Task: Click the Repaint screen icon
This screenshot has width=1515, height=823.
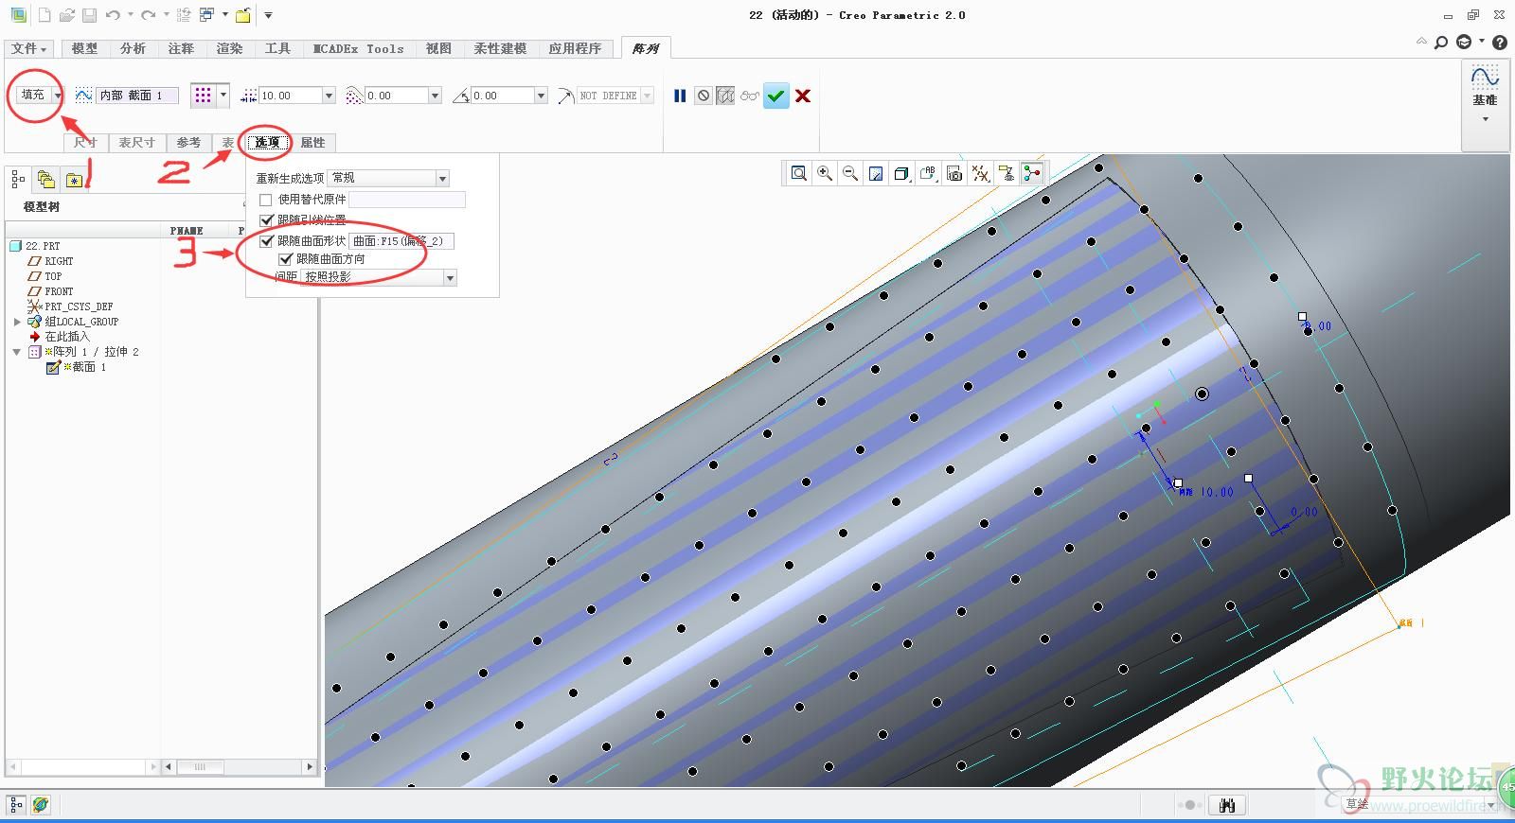Action: (876, 173)
